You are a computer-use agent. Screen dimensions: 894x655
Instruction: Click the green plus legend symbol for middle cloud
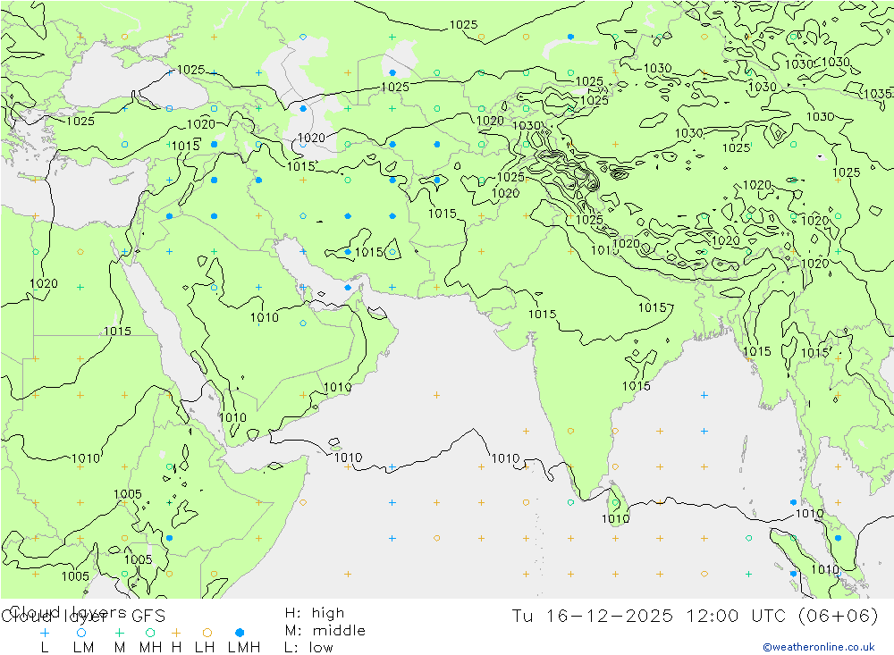pos(119,633)
